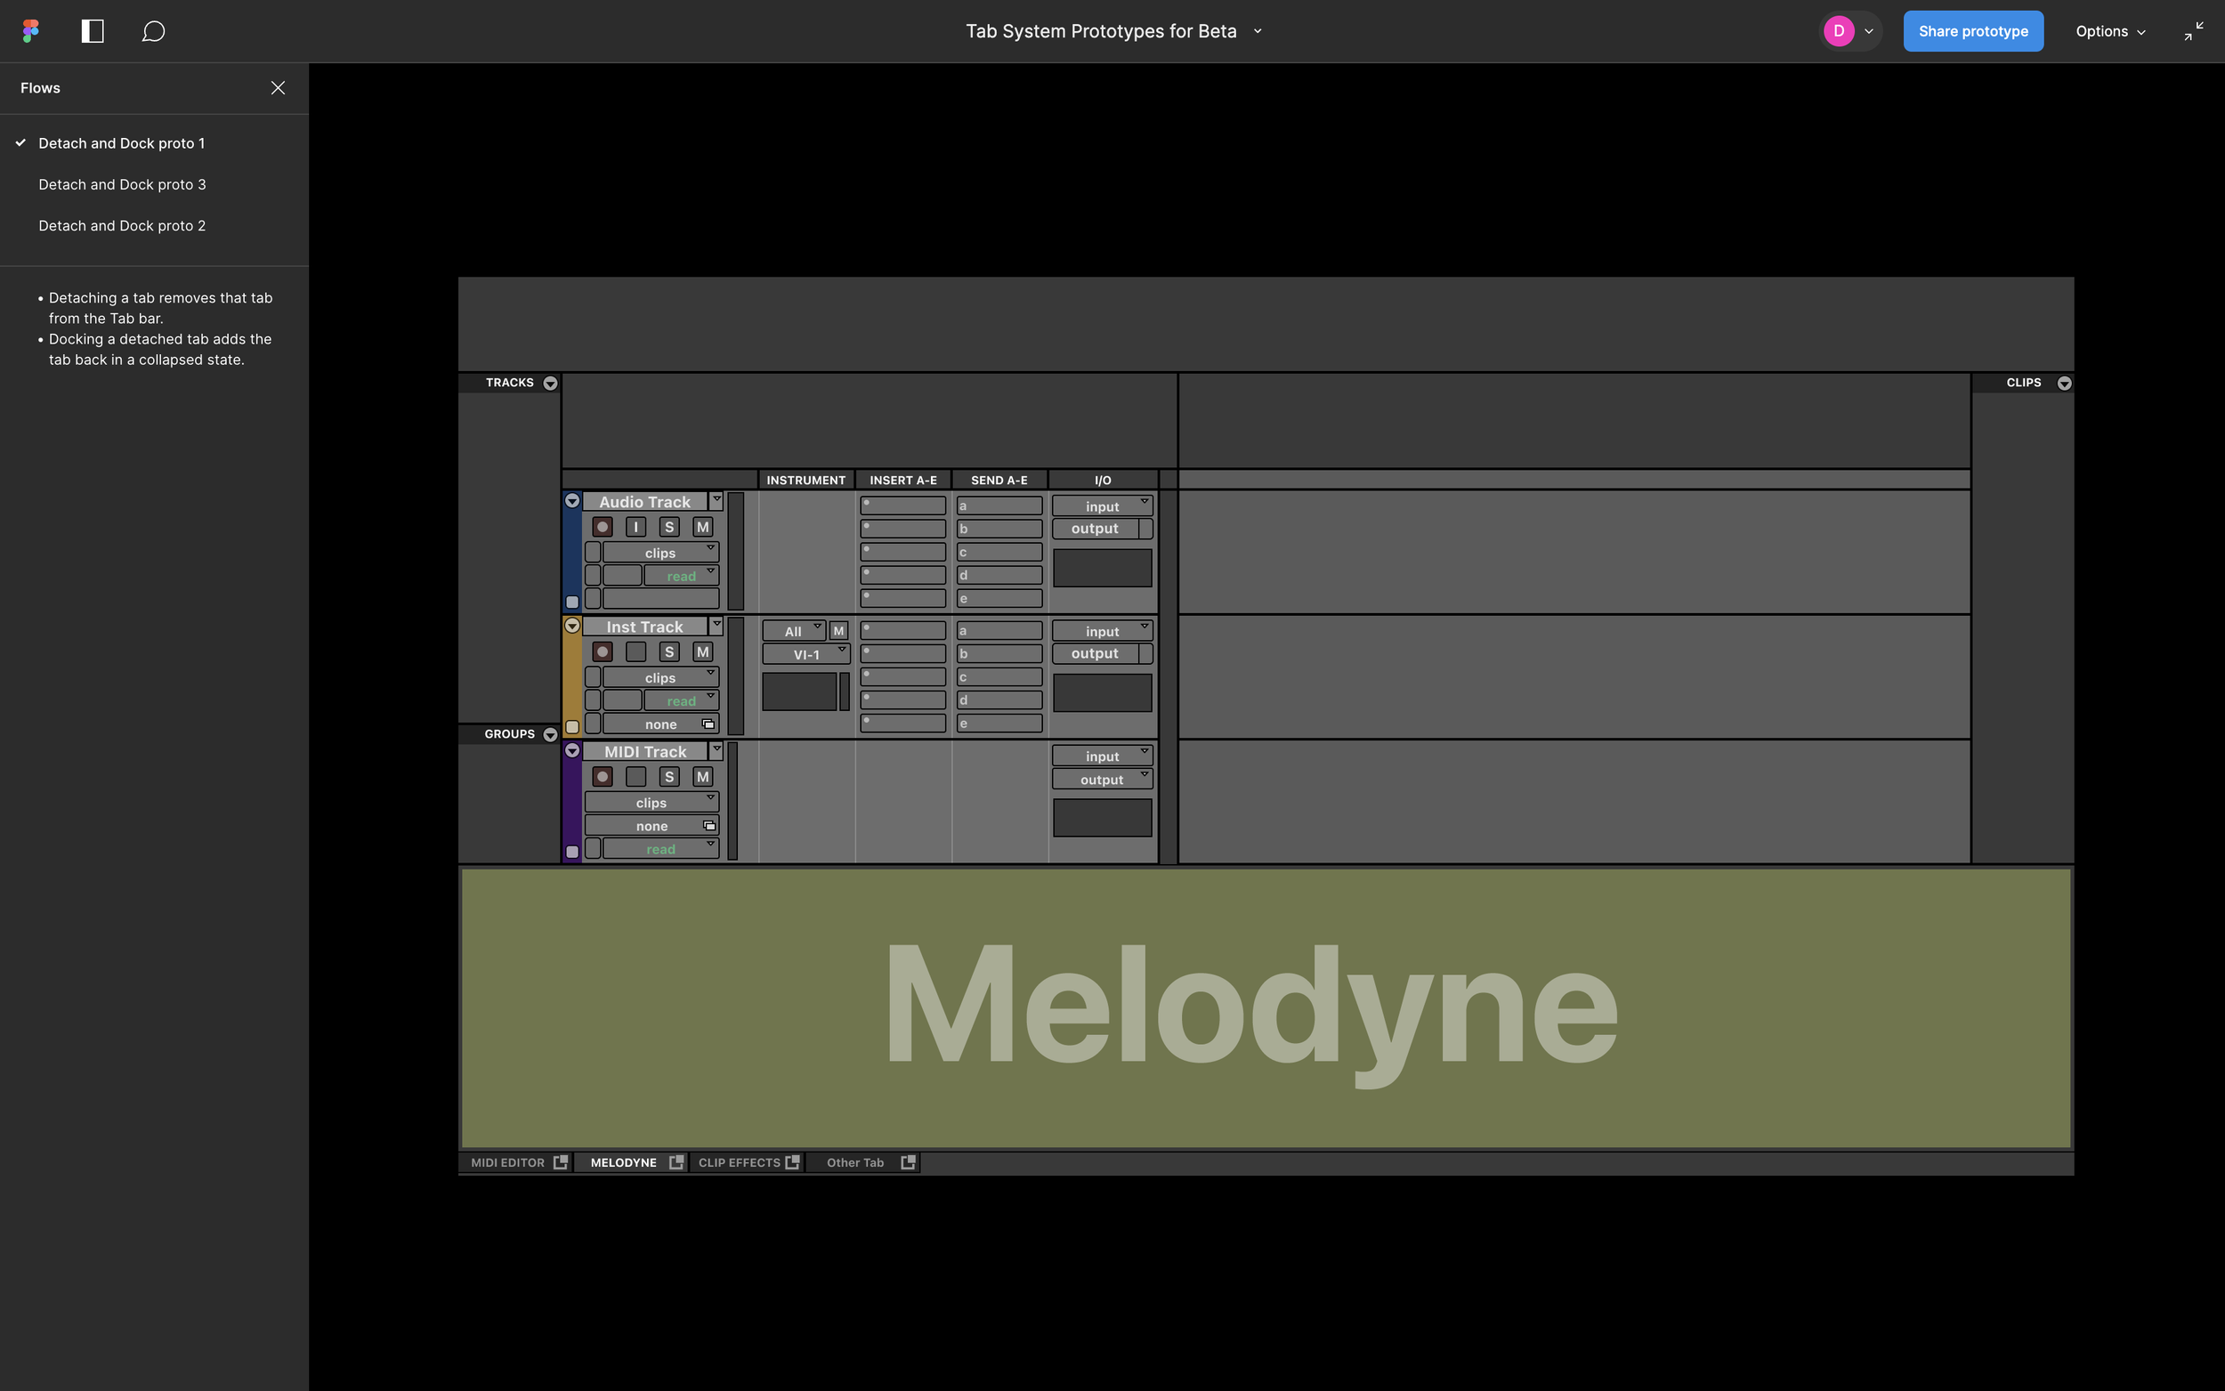Open user avatar D menu
The height and width of the screenshot is (1391, 2225).
click(x=1849, y=31)
